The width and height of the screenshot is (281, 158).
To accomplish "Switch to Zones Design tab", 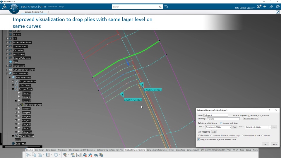I will point(51,150).
